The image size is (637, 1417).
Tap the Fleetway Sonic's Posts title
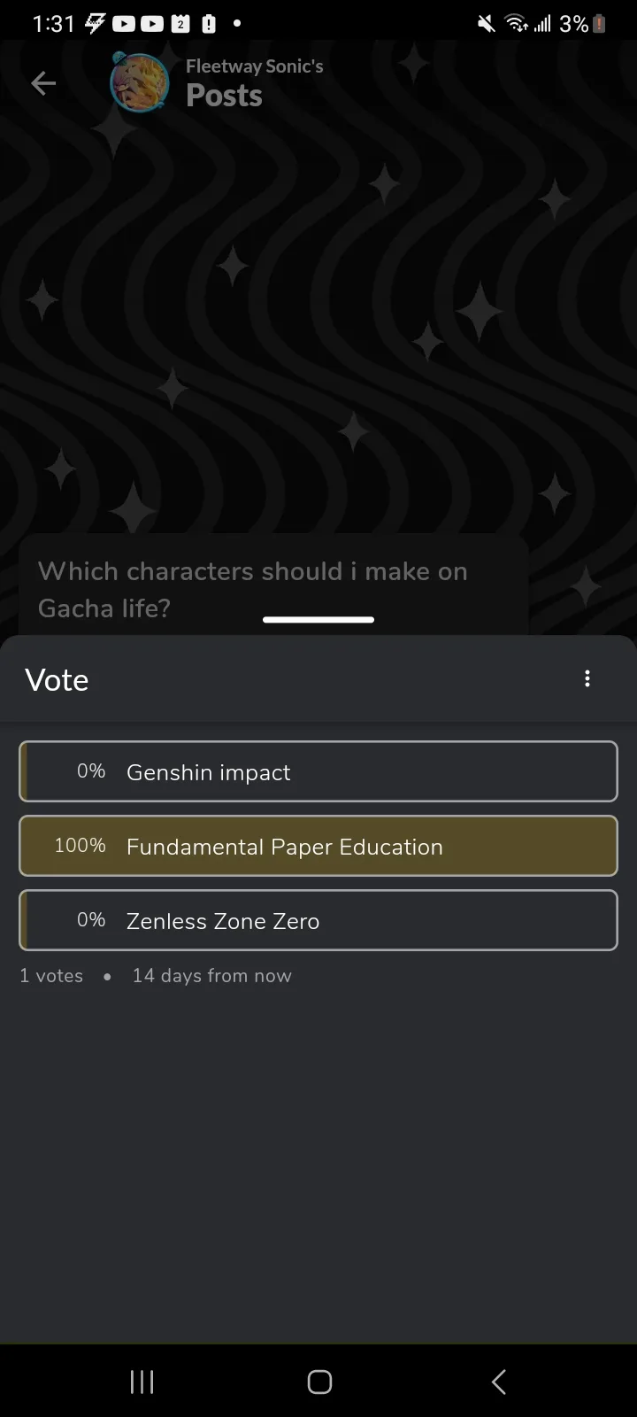[x=254, y=82]
